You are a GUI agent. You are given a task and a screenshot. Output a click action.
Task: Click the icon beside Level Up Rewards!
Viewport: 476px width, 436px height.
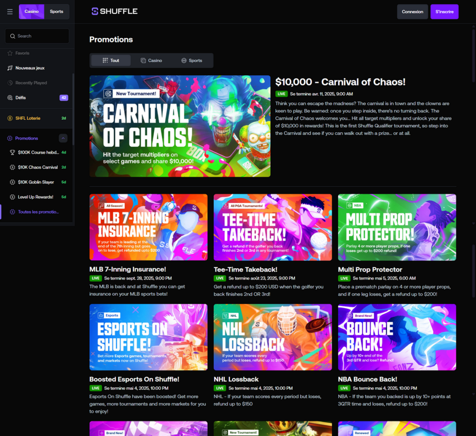tap(13, 197)
